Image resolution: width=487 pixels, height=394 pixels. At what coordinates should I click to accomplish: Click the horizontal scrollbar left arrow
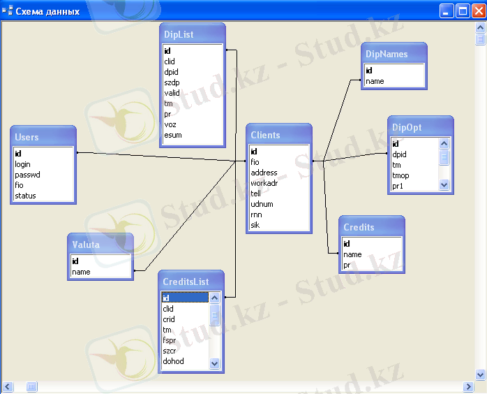(8, 386)
